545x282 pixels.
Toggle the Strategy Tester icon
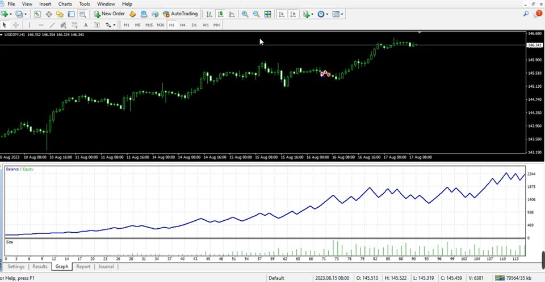tap(82, 14)
